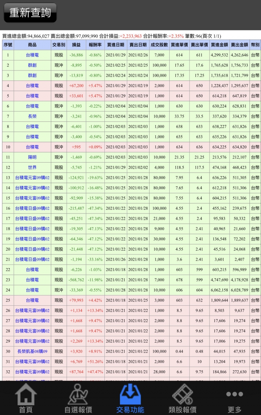261x415 pixels.
Task: Open 台積電 link in row 23
Action: pos(32,280)
